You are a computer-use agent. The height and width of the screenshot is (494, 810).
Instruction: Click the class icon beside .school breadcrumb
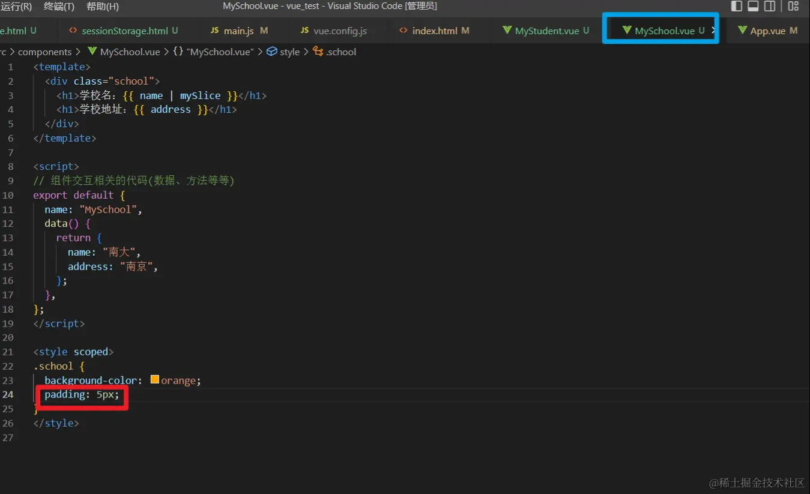(x=318, y=52)
